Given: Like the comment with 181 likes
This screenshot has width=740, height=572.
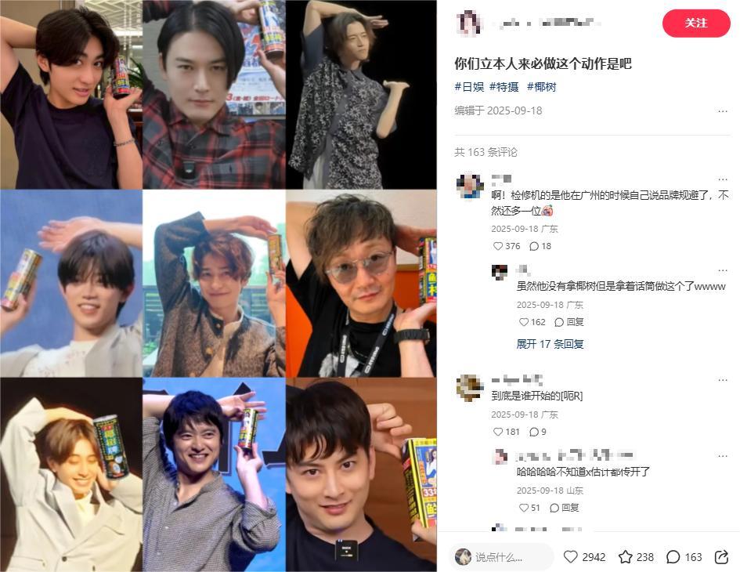Looking at the screenshot, I should [x=498, y=432].
